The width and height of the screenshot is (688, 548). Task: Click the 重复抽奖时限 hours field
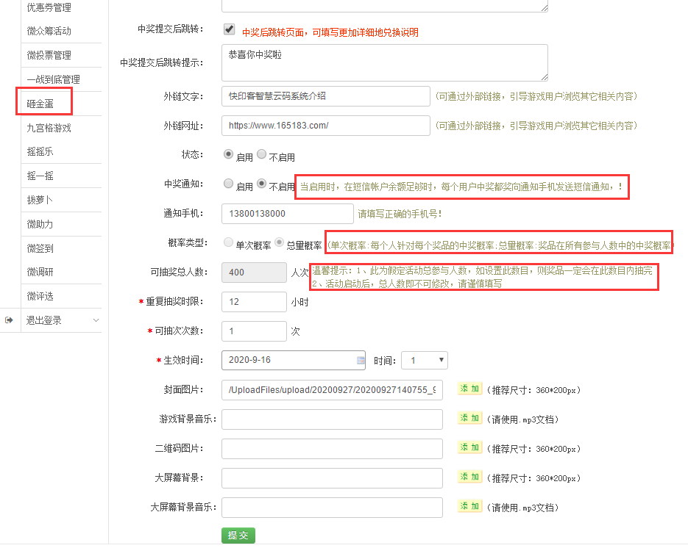coord(254,302)
